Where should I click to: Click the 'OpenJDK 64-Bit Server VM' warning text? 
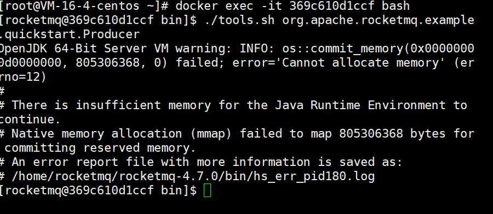tap(84, 49)
